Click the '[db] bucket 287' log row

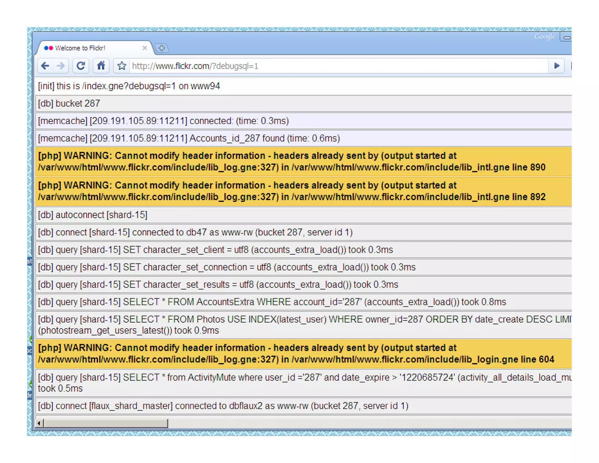coord(69,103)
